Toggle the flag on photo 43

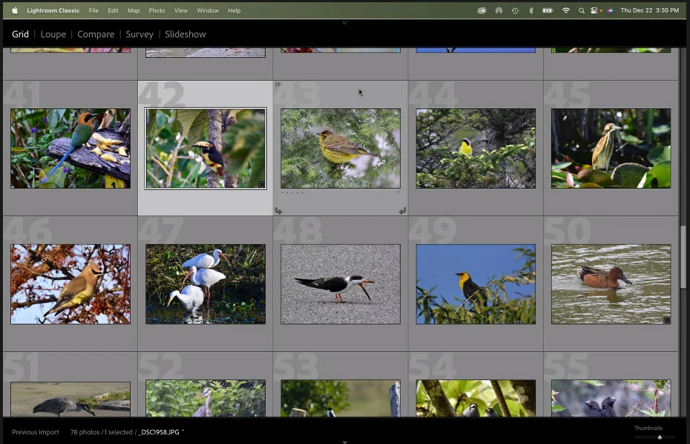pyautogui.click(x=277, y=85)
